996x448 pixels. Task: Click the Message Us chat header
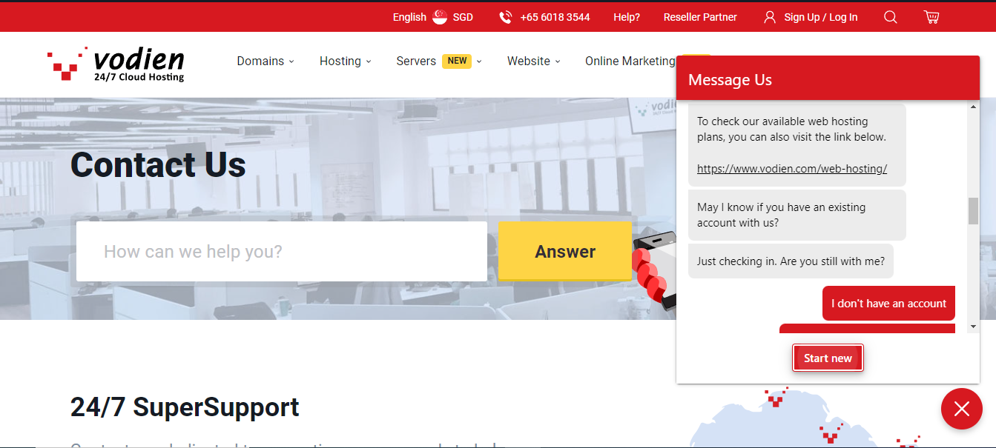click(x=828, y=79)
